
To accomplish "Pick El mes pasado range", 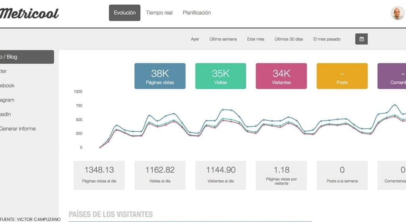I will (x=326, y=39).
